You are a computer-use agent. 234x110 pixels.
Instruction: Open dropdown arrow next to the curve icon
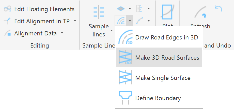(x=148, y=20)
